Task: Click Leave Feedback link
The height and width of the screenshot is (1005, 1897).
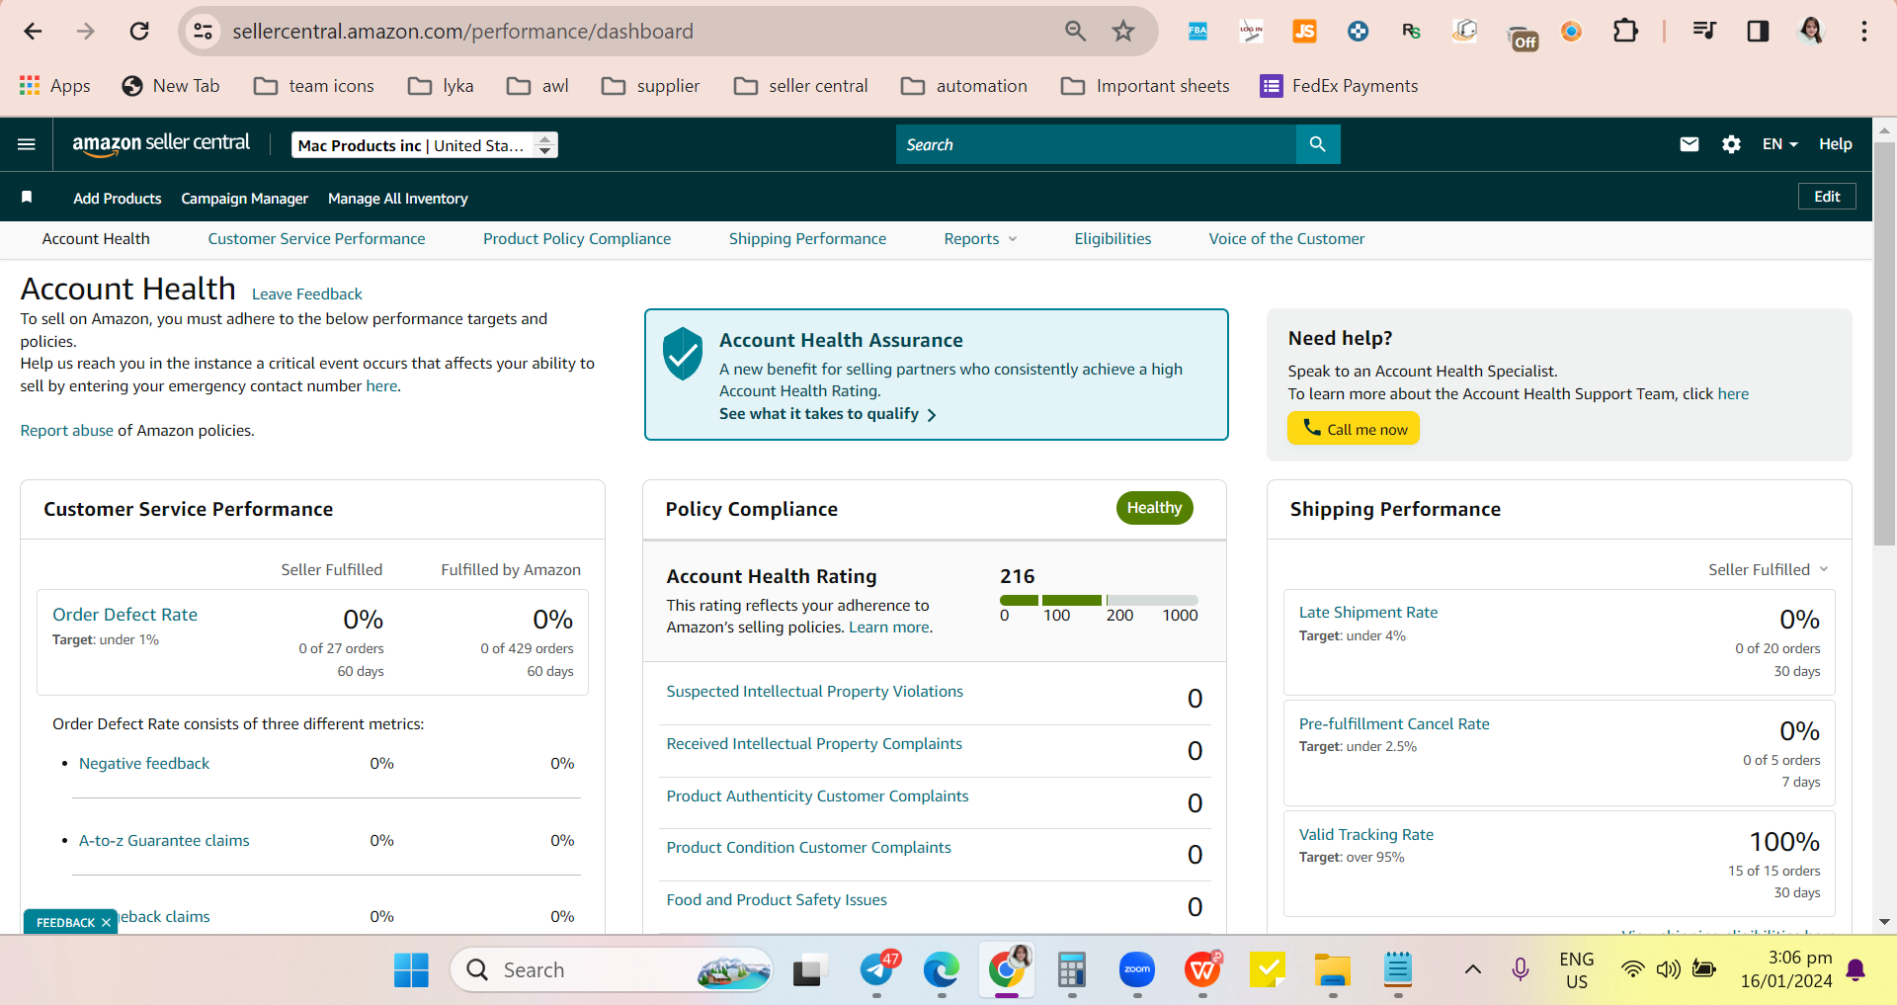Action: pyautogui.click(x=306, y=294)
